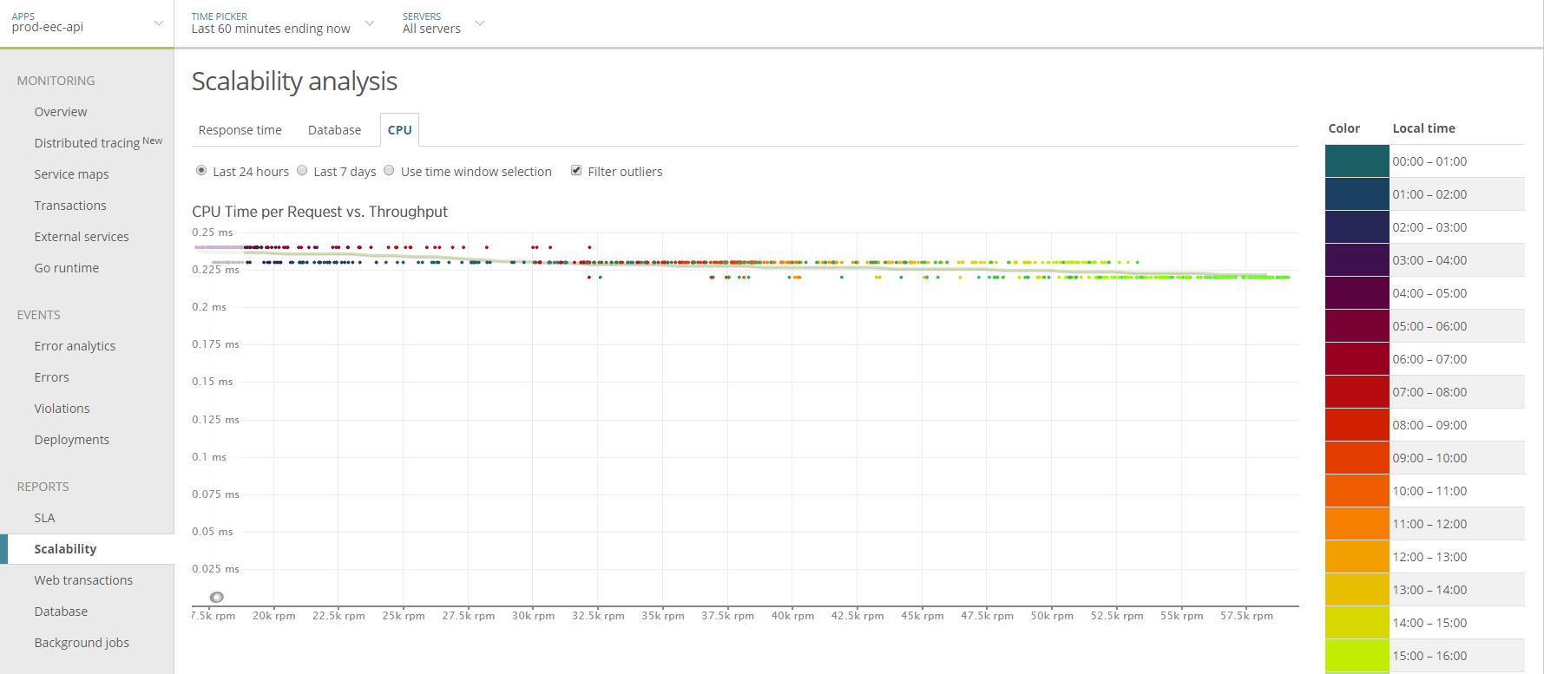Viewport: 1544px width, 674px height.
Task: Open the Servers dropdown chevron
Action: point(479,23)
